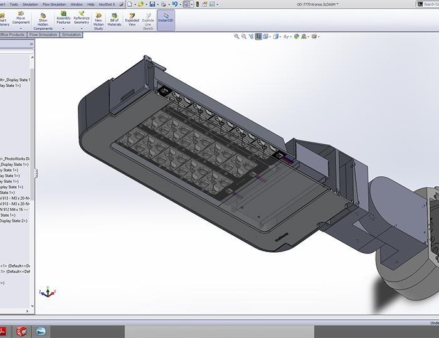Screen dimensions: 439x338
Task: Insert a Bill of Materials
Action: [114, 19]
